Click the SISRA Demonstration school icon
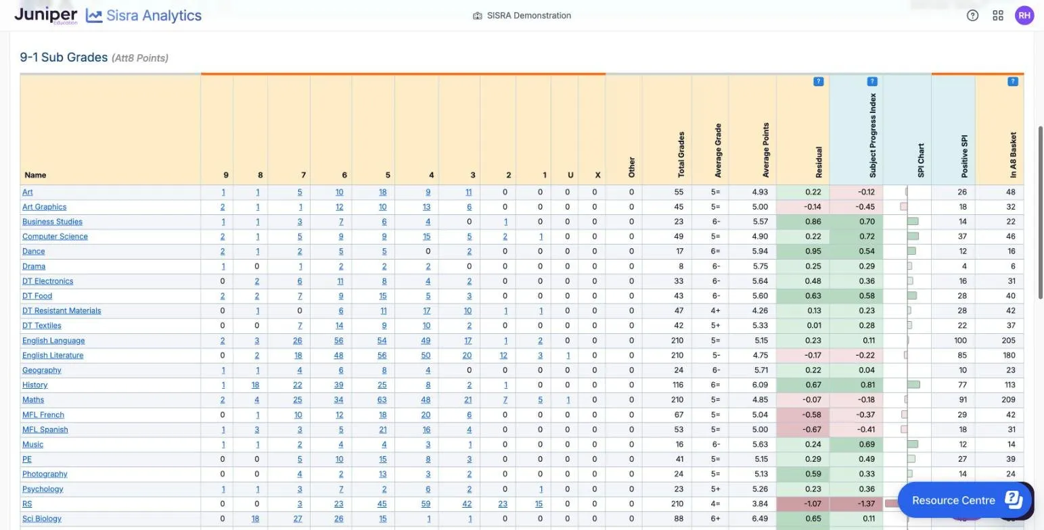Screen dimensions: 1044x530 477,16
